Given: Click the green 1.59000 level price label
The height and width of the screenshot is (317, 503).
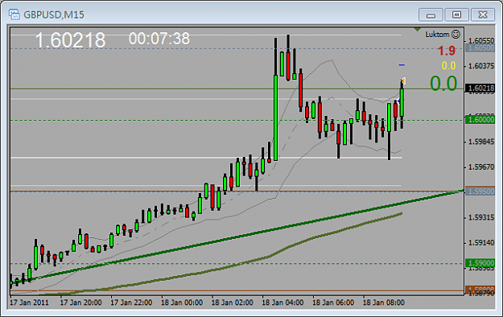Looking at the screenshot, I should click(x=480, y=263).
